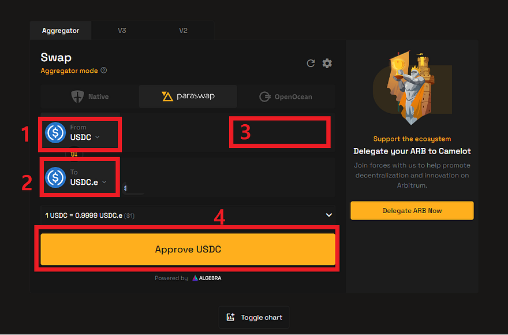Click the USDC token logo under From
508x335 pixels.
pyautogui.click(x=55, y=133)
